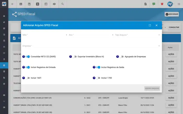183x114 pixels.
Task: Open the settings gear sidebar icon
Action: (4, 84)
